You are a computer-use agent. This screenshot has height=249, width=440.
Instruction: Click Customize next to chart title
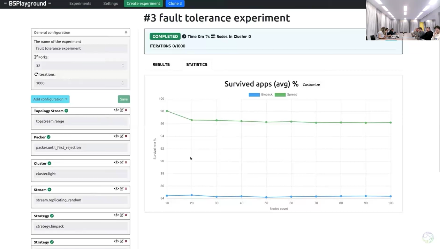[x=311, y=85]
